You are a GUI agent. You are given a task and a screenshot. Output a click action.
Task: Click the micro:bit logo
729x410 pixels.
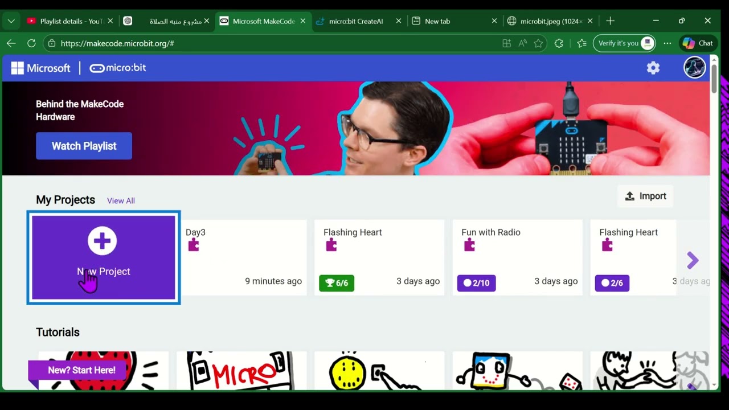pyautogui.click(x=118, y=68)
